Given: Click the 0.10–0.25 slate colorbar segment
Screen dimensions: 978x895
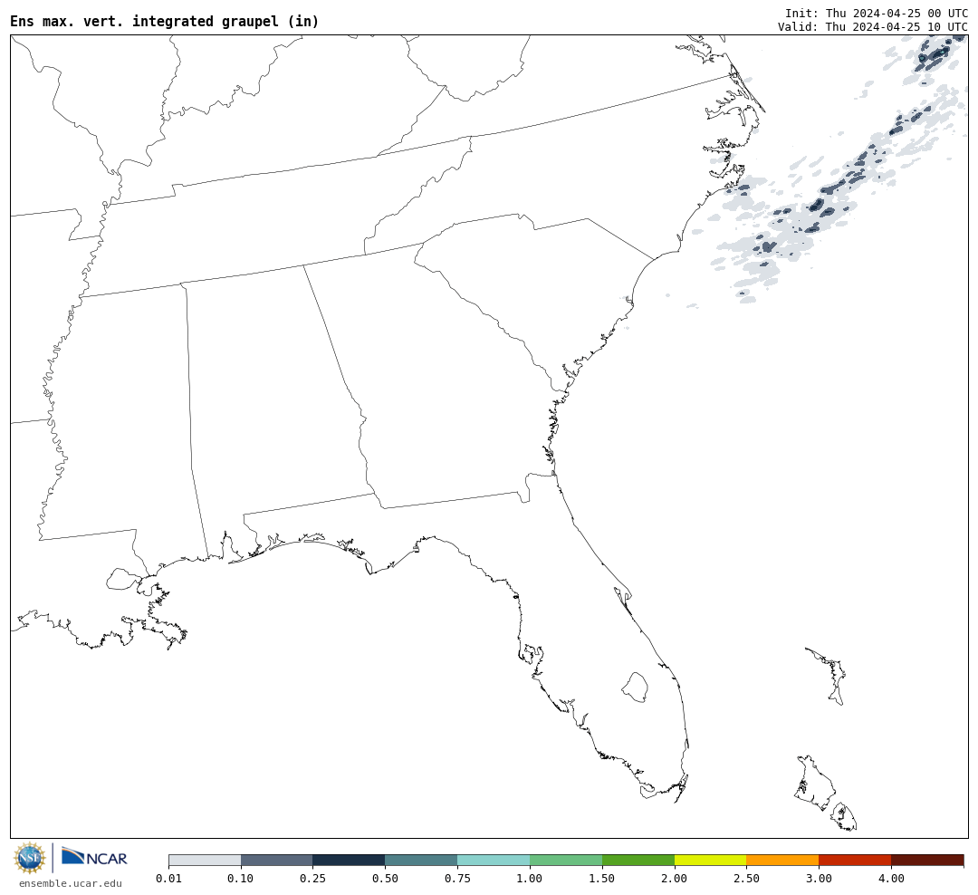Looking at the screenshot, I should [277, 860].
